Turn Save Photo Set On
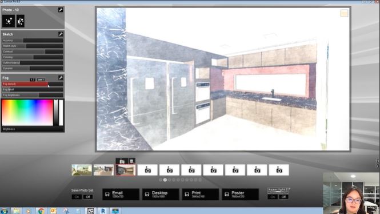 pos(77,197)
